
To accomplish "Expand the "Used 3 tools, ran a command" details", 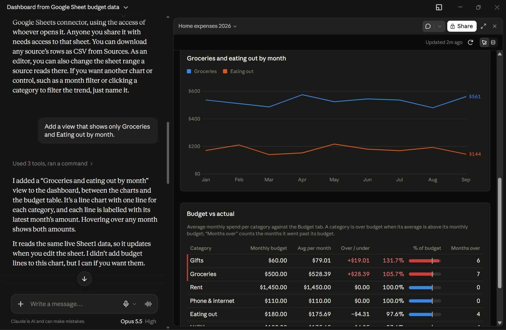I will click(x=53, y=164).
